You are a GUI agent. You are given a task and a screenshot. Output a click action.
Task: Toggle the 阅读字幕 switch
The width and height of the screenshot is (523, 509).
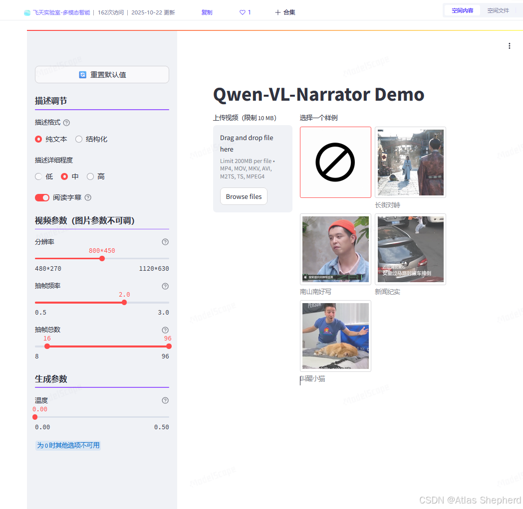(x=42, y=197)
